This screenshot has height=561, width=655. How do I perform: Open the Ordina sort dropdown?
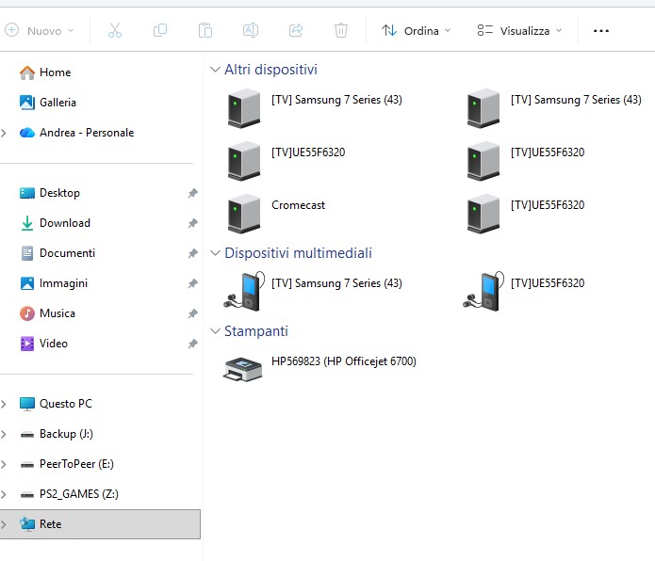pos(416,31)
